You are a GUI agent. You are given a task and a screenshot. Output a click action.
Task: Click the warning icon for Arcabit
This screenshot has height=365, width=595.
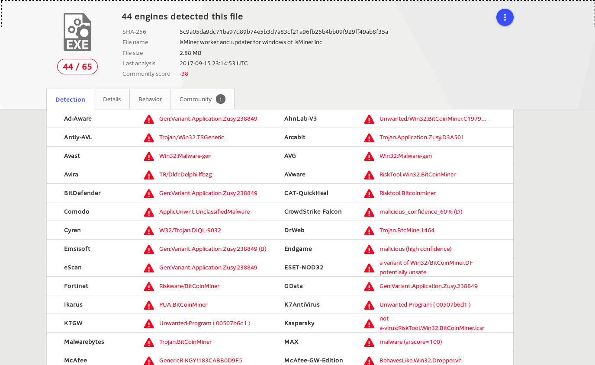[369, 138]
